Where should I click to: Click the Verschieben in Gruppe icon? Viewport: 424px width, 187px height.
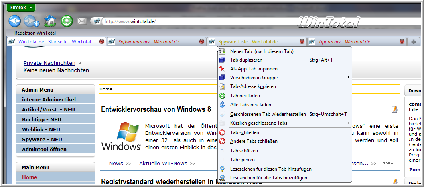[222, 78]
